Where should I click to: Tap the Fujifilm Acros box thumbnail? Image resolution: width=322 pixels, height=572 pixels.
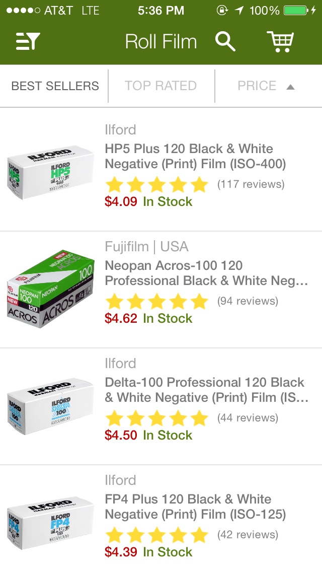pyautogui.click(x=51, y=289)
